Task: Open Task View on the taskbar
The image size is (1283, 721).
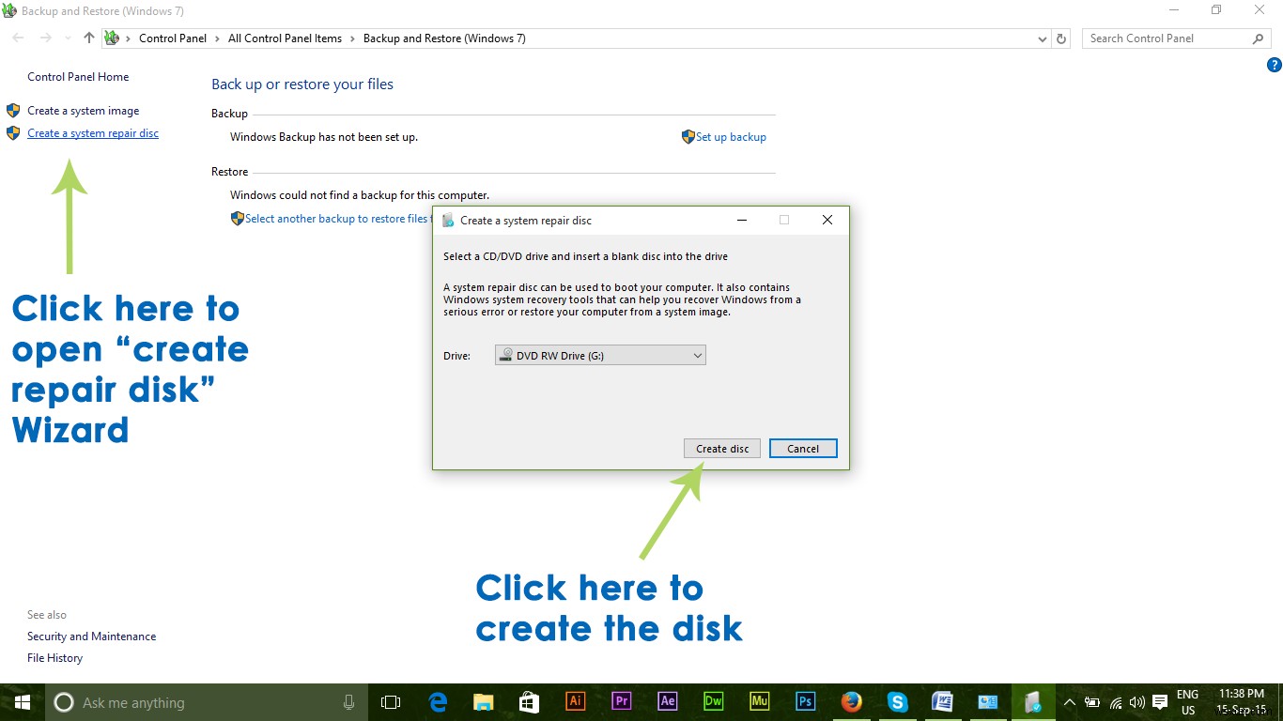Action: (391, 702)
